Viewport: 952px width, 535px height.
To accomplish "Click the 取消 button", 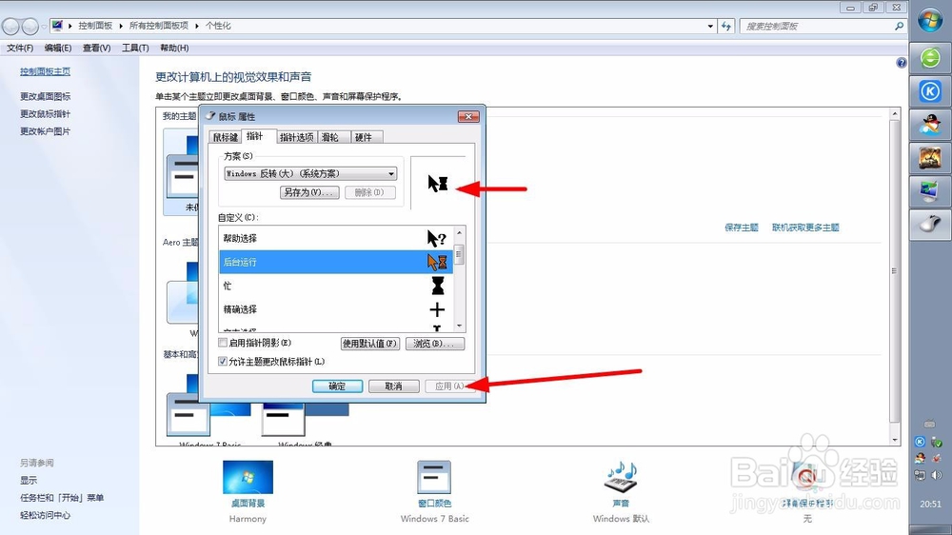I will click(393, 386).
